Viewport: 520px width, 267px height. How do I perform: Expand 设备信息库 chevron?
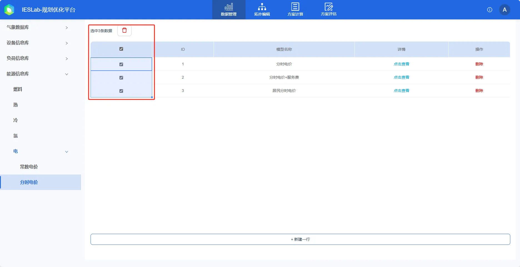67,43
